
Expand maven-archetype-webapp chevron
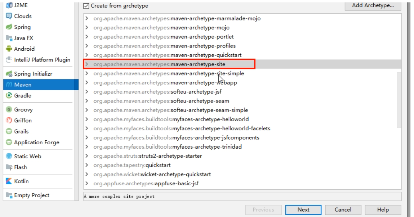click(x=86, y=82)
